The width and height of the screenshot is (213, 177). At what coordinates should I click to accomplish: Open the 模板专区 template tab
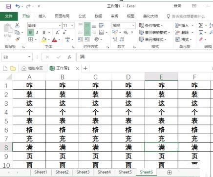pos(32,68)
